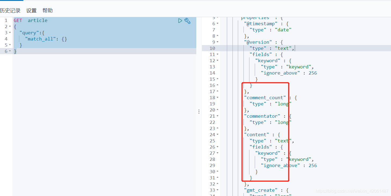Toggle fold marker at editor line 5
The width and height of the screenshot is (391, 196).
pos(10,45)
